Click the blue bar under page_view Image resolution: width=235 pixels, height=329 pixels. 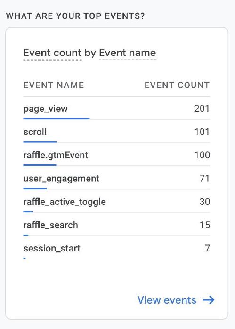(x=57, y=118)
